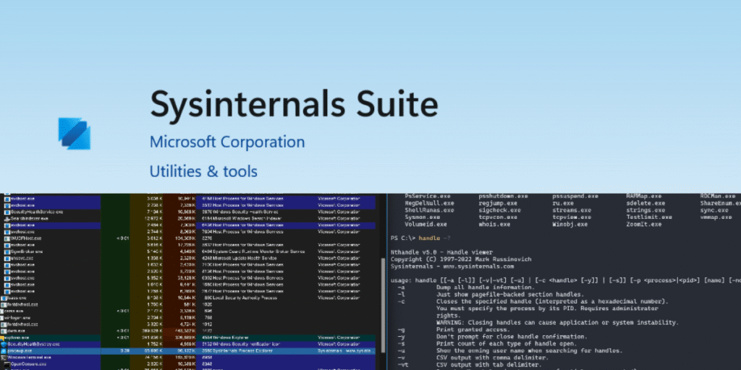Screen dimensions: 741x370
Task: Click sdelete.exe in terminal listing
Action: 645,203
